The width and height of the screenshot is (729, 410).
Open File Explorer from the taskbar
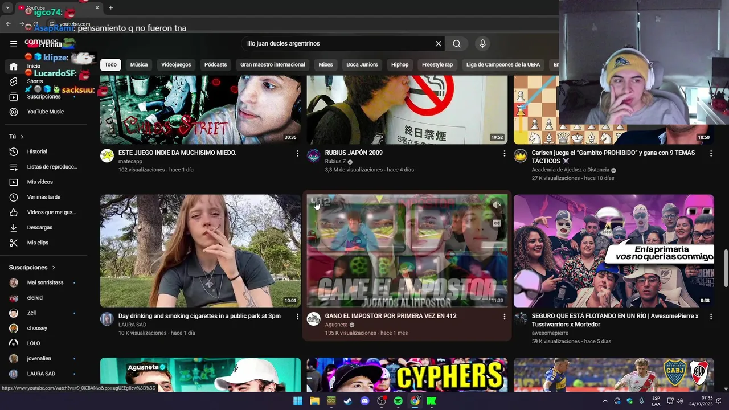tap(314, 401)
